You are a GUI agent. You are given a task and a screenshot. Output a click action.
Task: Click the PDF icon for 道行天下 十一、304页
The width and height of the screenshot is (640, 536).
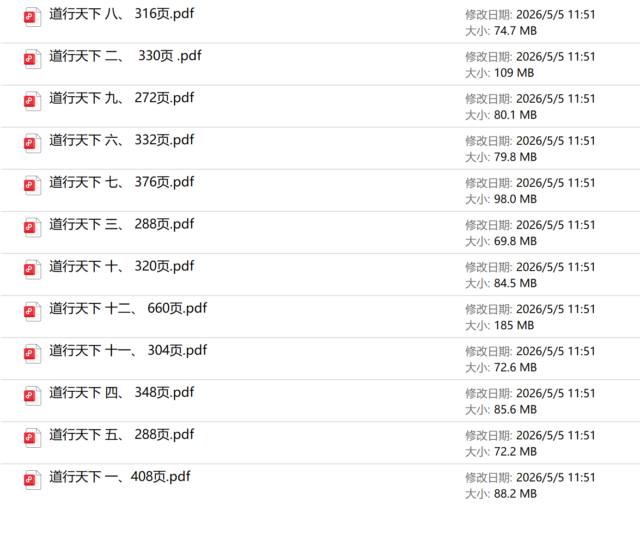click(x=32, y=354)
